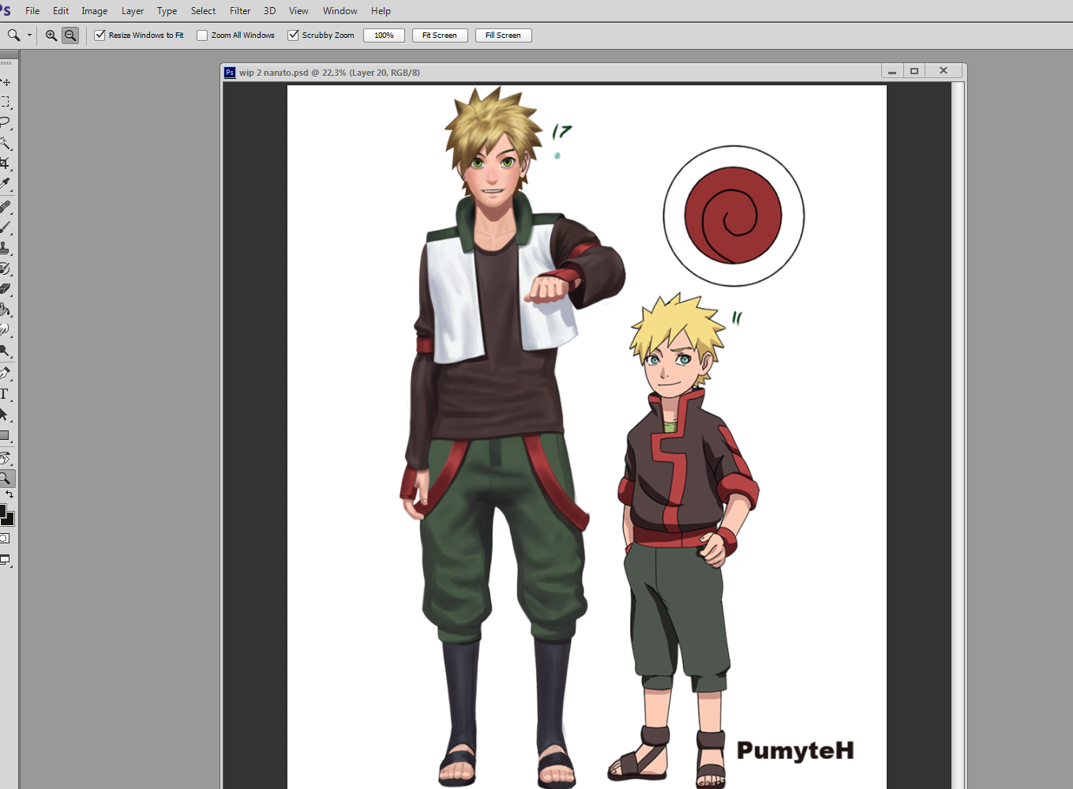Select the Eyedropper tool
This screenshot has height=789, width=1073.
click(6, 184)
